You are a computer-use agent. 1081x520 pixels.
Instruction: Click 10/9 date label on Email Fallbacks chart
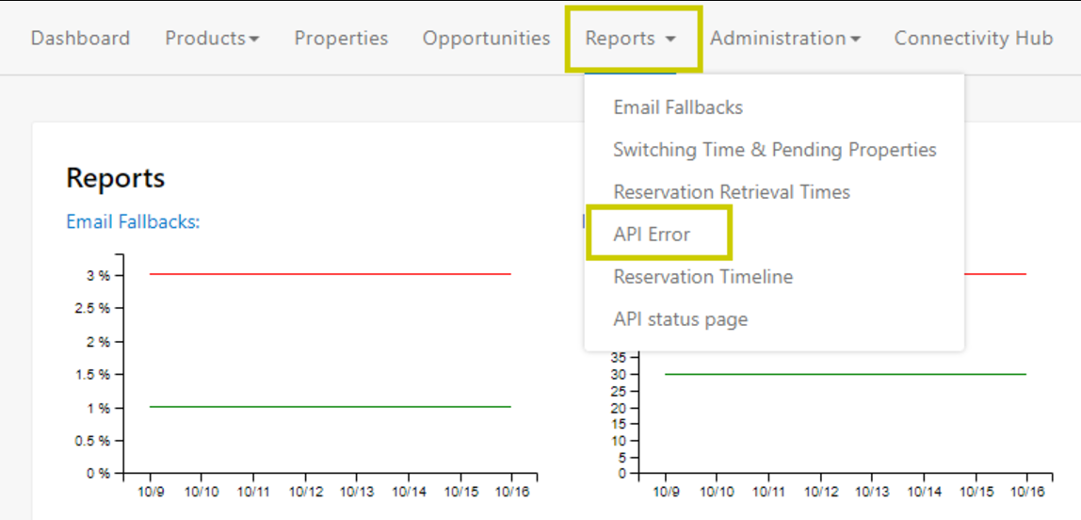tap(150, 491)
